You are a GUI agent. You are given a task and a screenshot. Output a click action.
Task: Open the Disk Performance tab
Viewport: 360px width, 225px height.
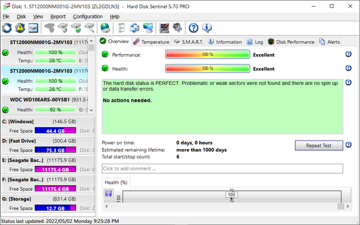(x=291, y=42)
